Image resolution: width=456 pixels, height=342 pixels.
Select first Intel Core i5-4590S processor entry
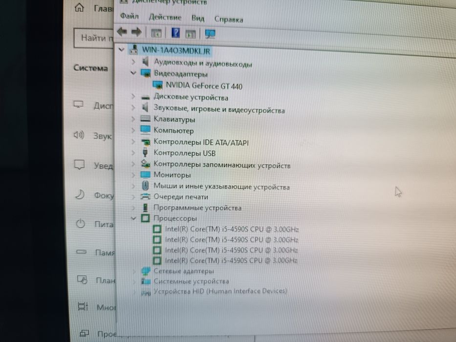[x=232, y=229]
